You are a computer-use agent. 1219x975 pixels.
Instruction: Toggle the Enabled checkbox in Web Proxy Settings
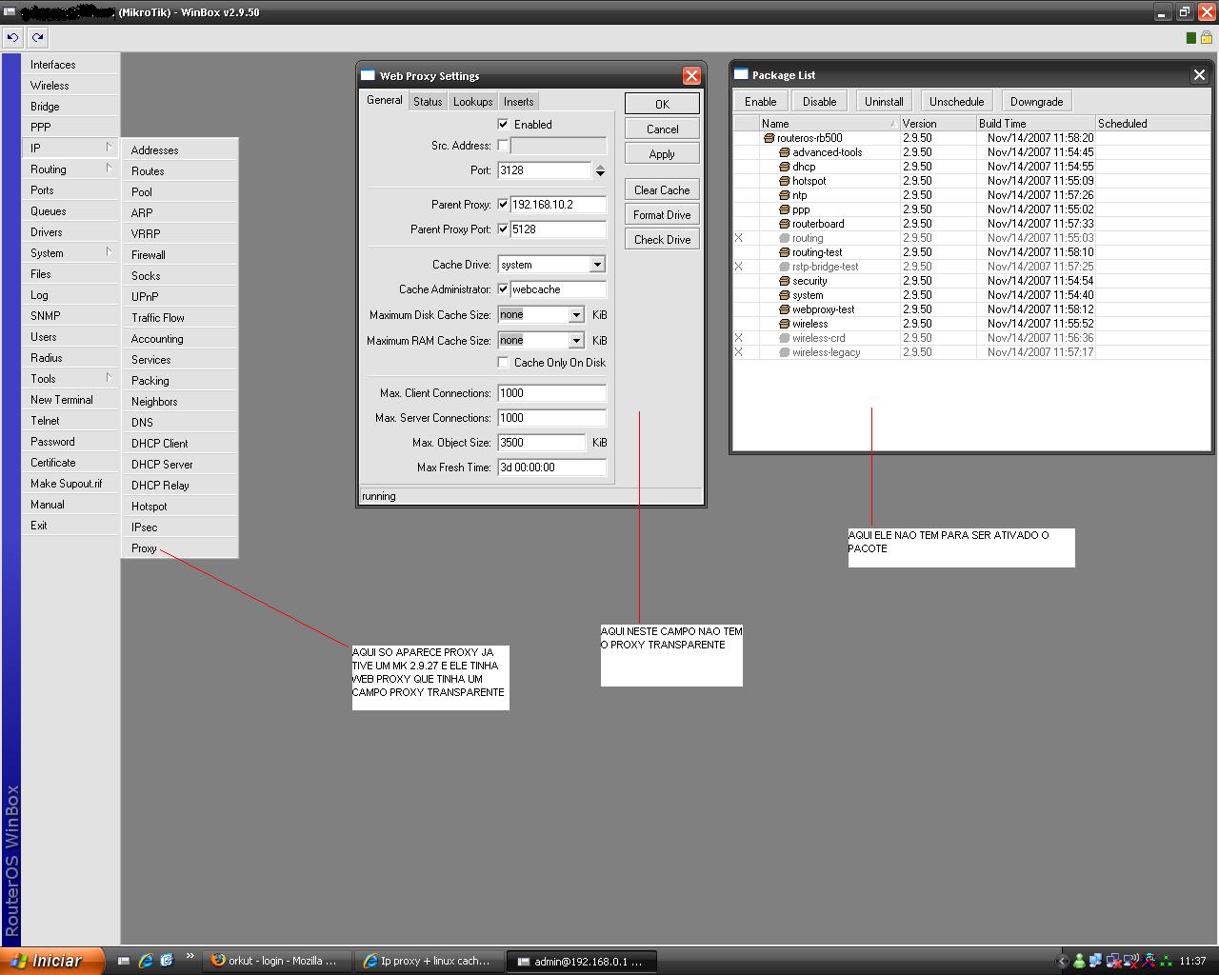(503, 124)
